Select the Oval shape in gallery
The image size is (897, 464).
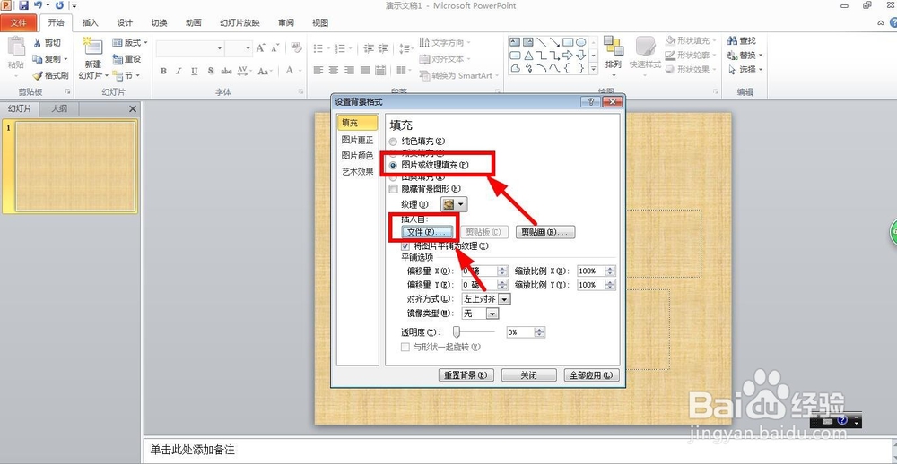tap(580, 42)
